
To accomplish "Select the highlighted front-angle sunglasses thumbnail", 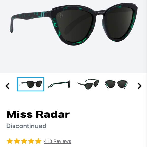I will [x=31, y=84].
